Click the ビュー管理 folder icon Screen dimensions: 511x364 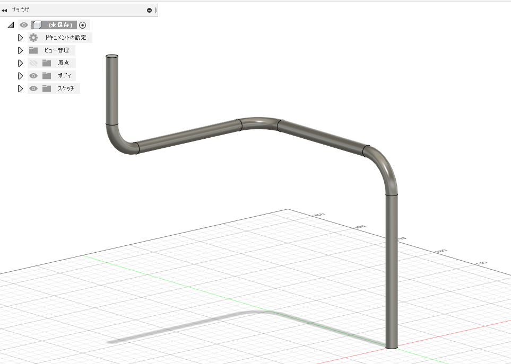pyautogui.click(x=33, y=50)
